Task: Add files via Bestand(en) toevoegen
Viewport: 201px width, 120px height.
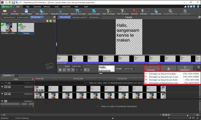Action: coord(60,12)
